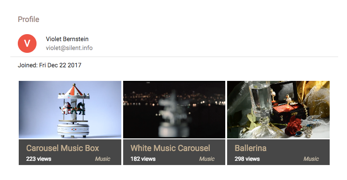This screenshot has height=180, width=347.
Task: Click the 298 views count
Action: tap(247, 159)
